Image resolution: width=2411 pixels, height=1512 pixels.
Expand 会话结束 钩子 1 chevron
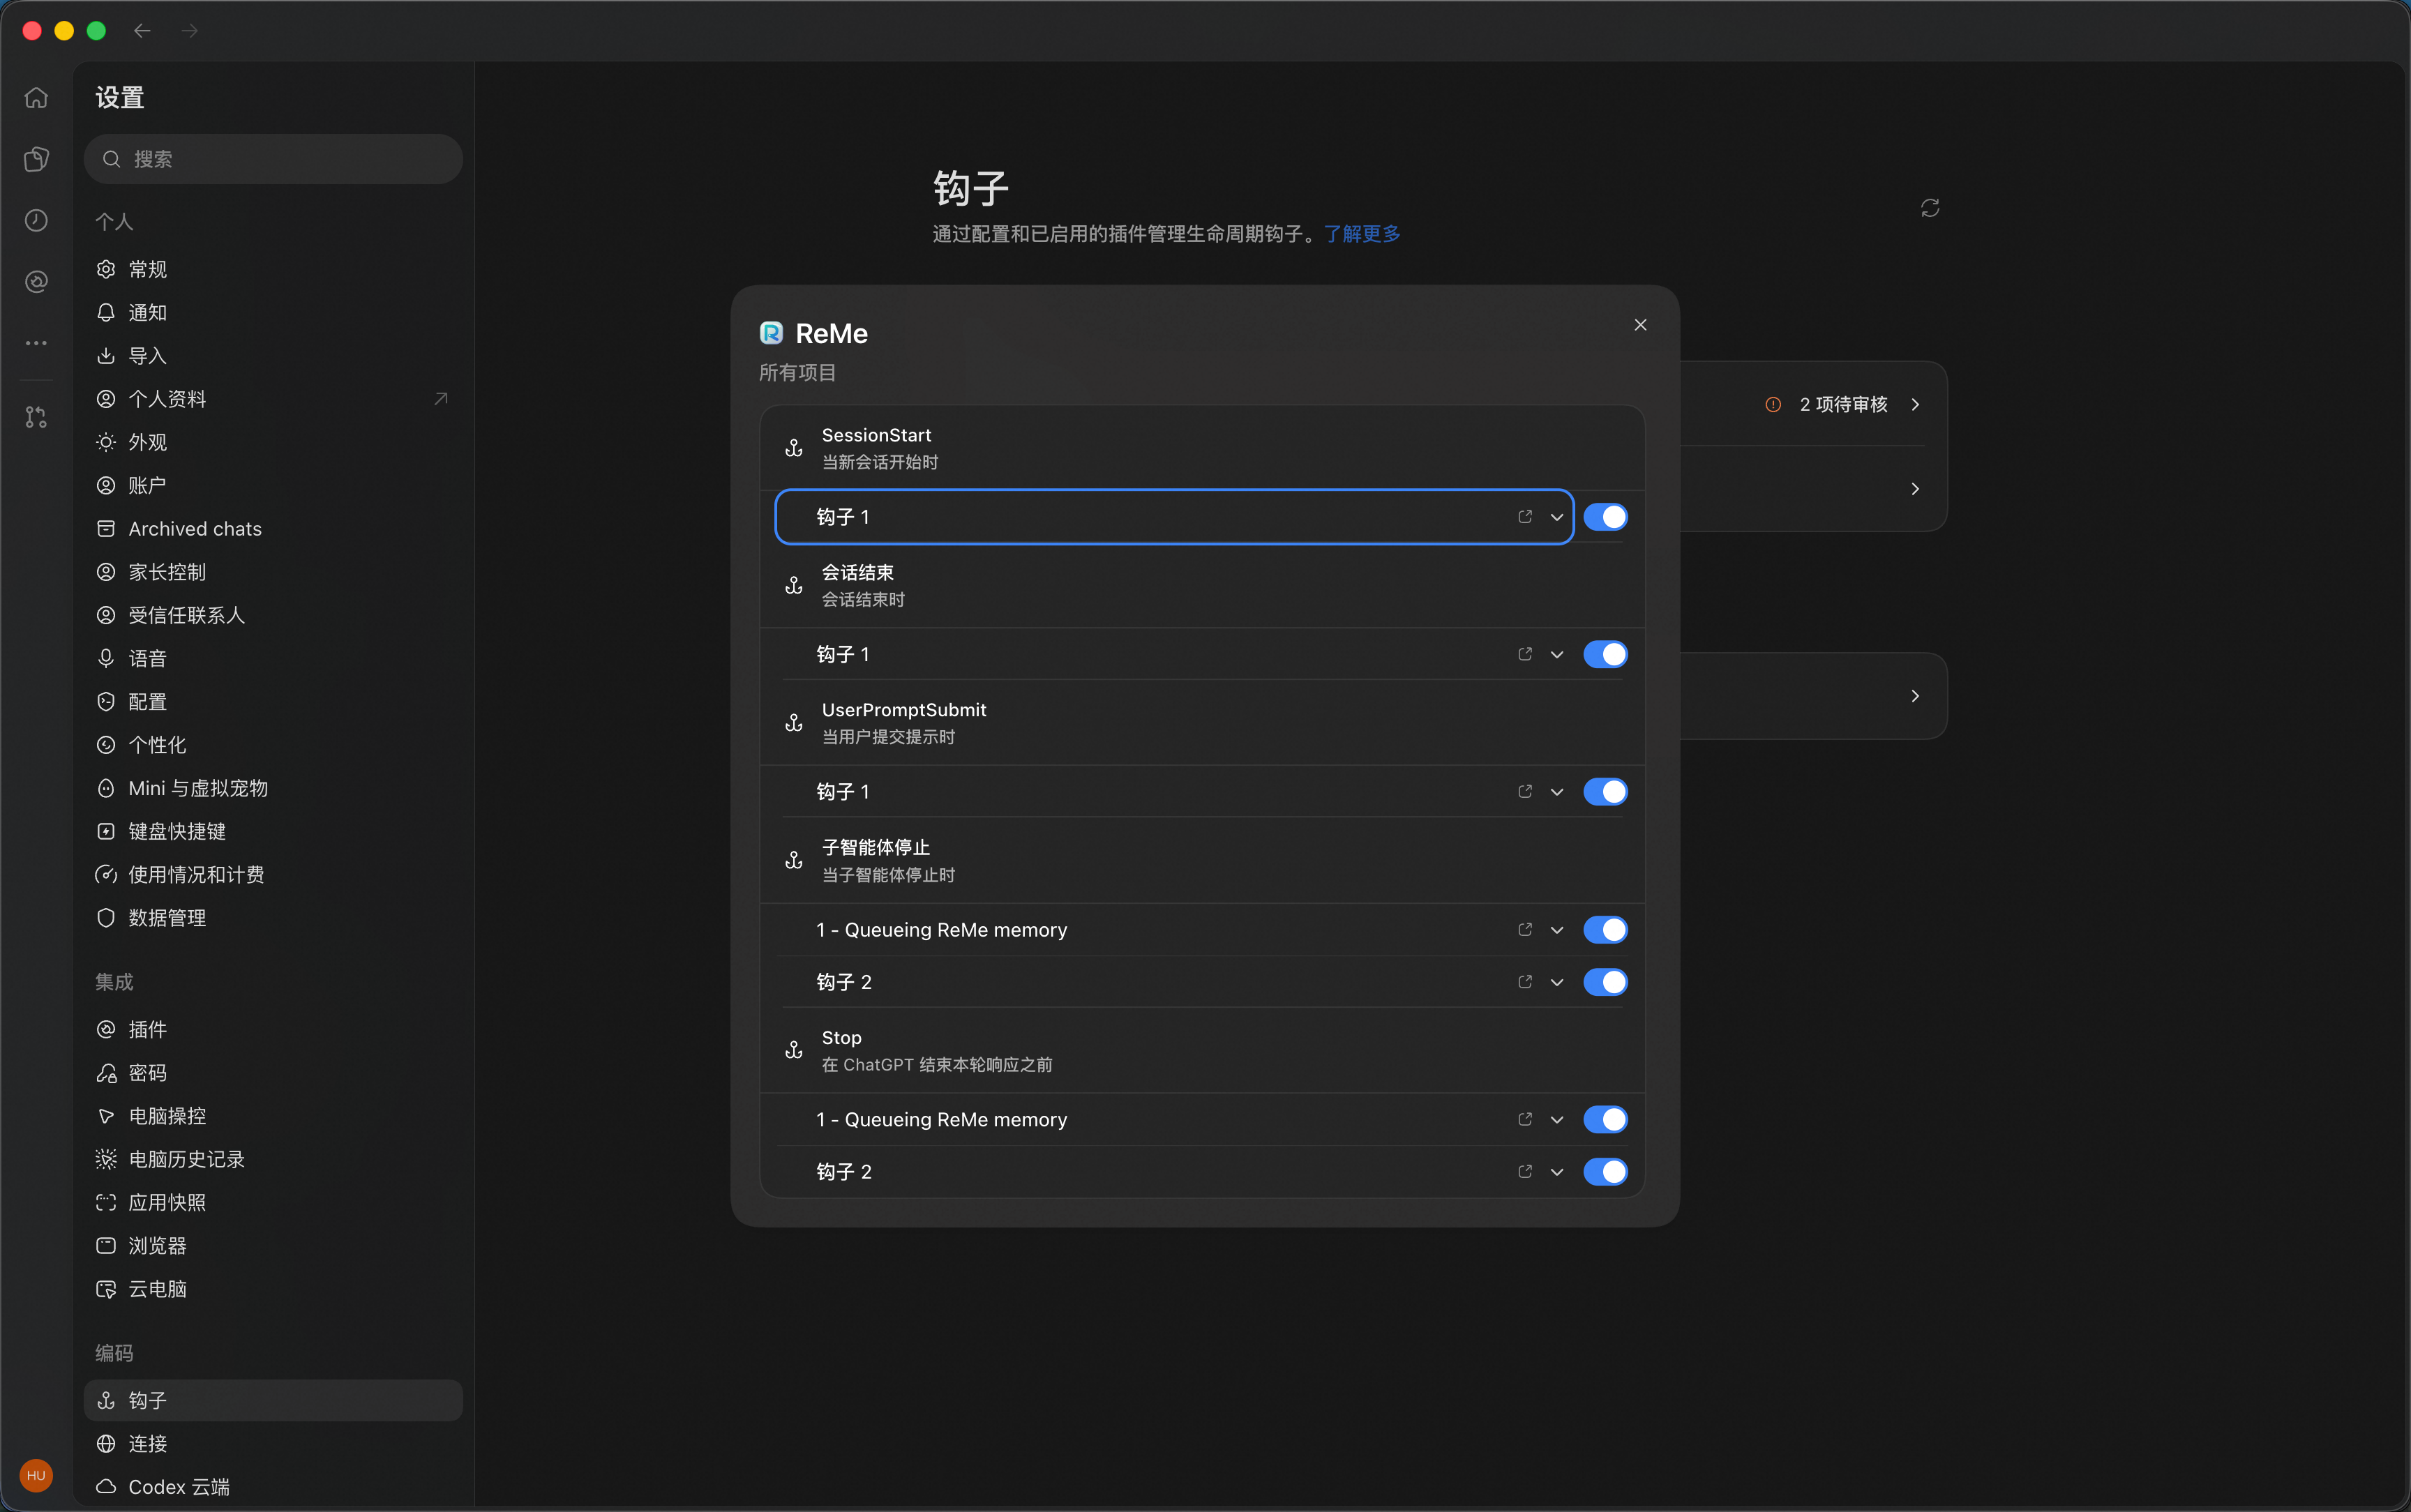(1557, 654)
